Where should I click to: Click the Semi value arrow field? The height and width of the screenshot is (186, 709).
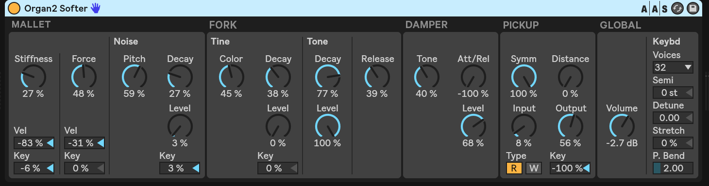[673, 93]
